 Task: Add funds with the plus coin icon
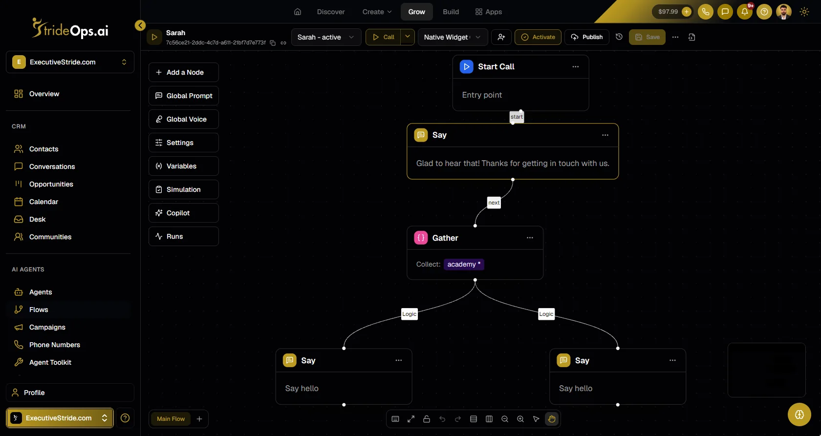pyautogui.click(x=687, y=12)
